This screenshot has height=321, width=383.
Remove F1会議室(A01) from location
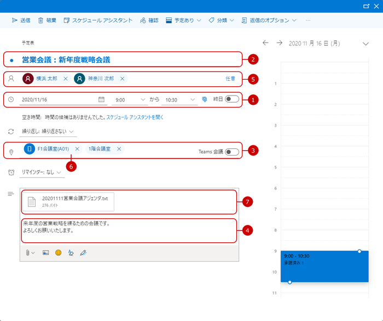point(77,148)
